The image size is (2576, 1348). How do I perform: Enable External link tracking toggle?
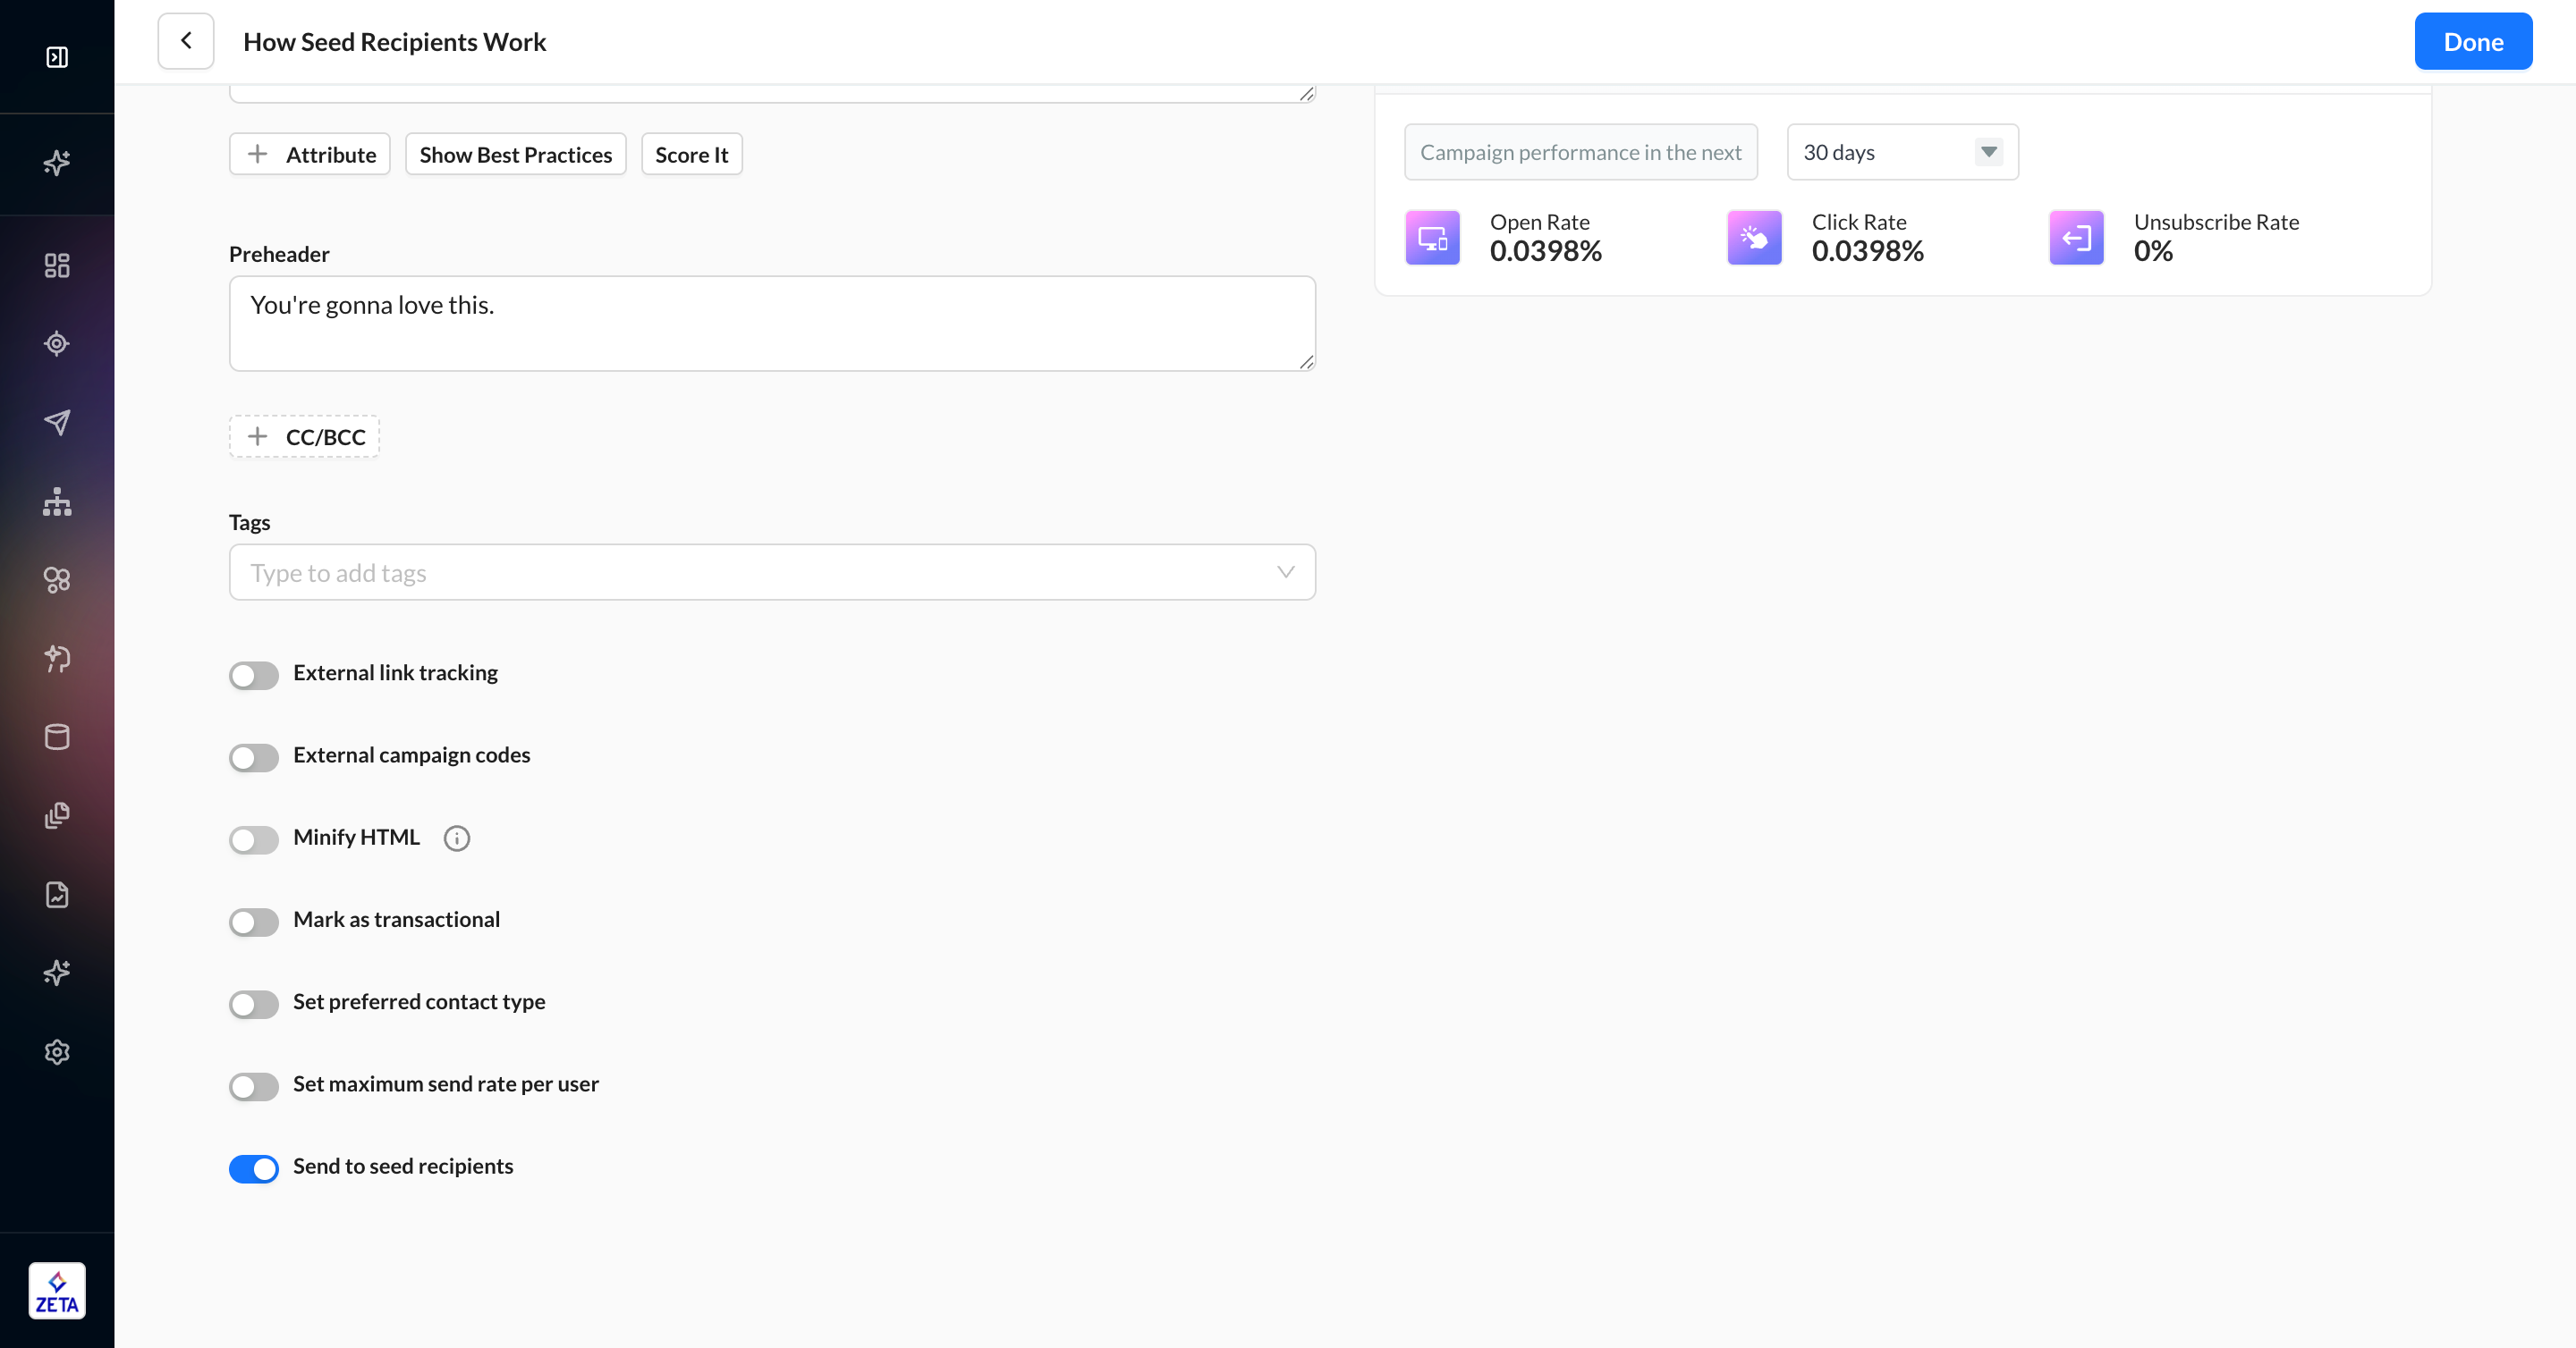254,675
